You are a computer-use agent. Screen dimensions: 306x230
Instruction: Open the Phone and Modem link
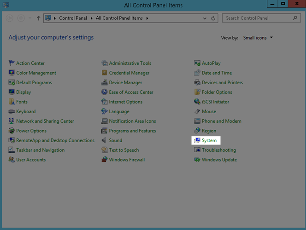[x=222, y=121]
